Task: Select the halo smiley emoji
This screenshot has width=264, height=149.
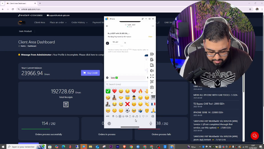Action: [x=127, y=98]
